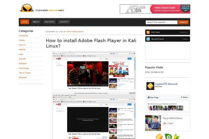Open the Windows category
The width and height of the screenshot is (209, 139).
(23, 77)
